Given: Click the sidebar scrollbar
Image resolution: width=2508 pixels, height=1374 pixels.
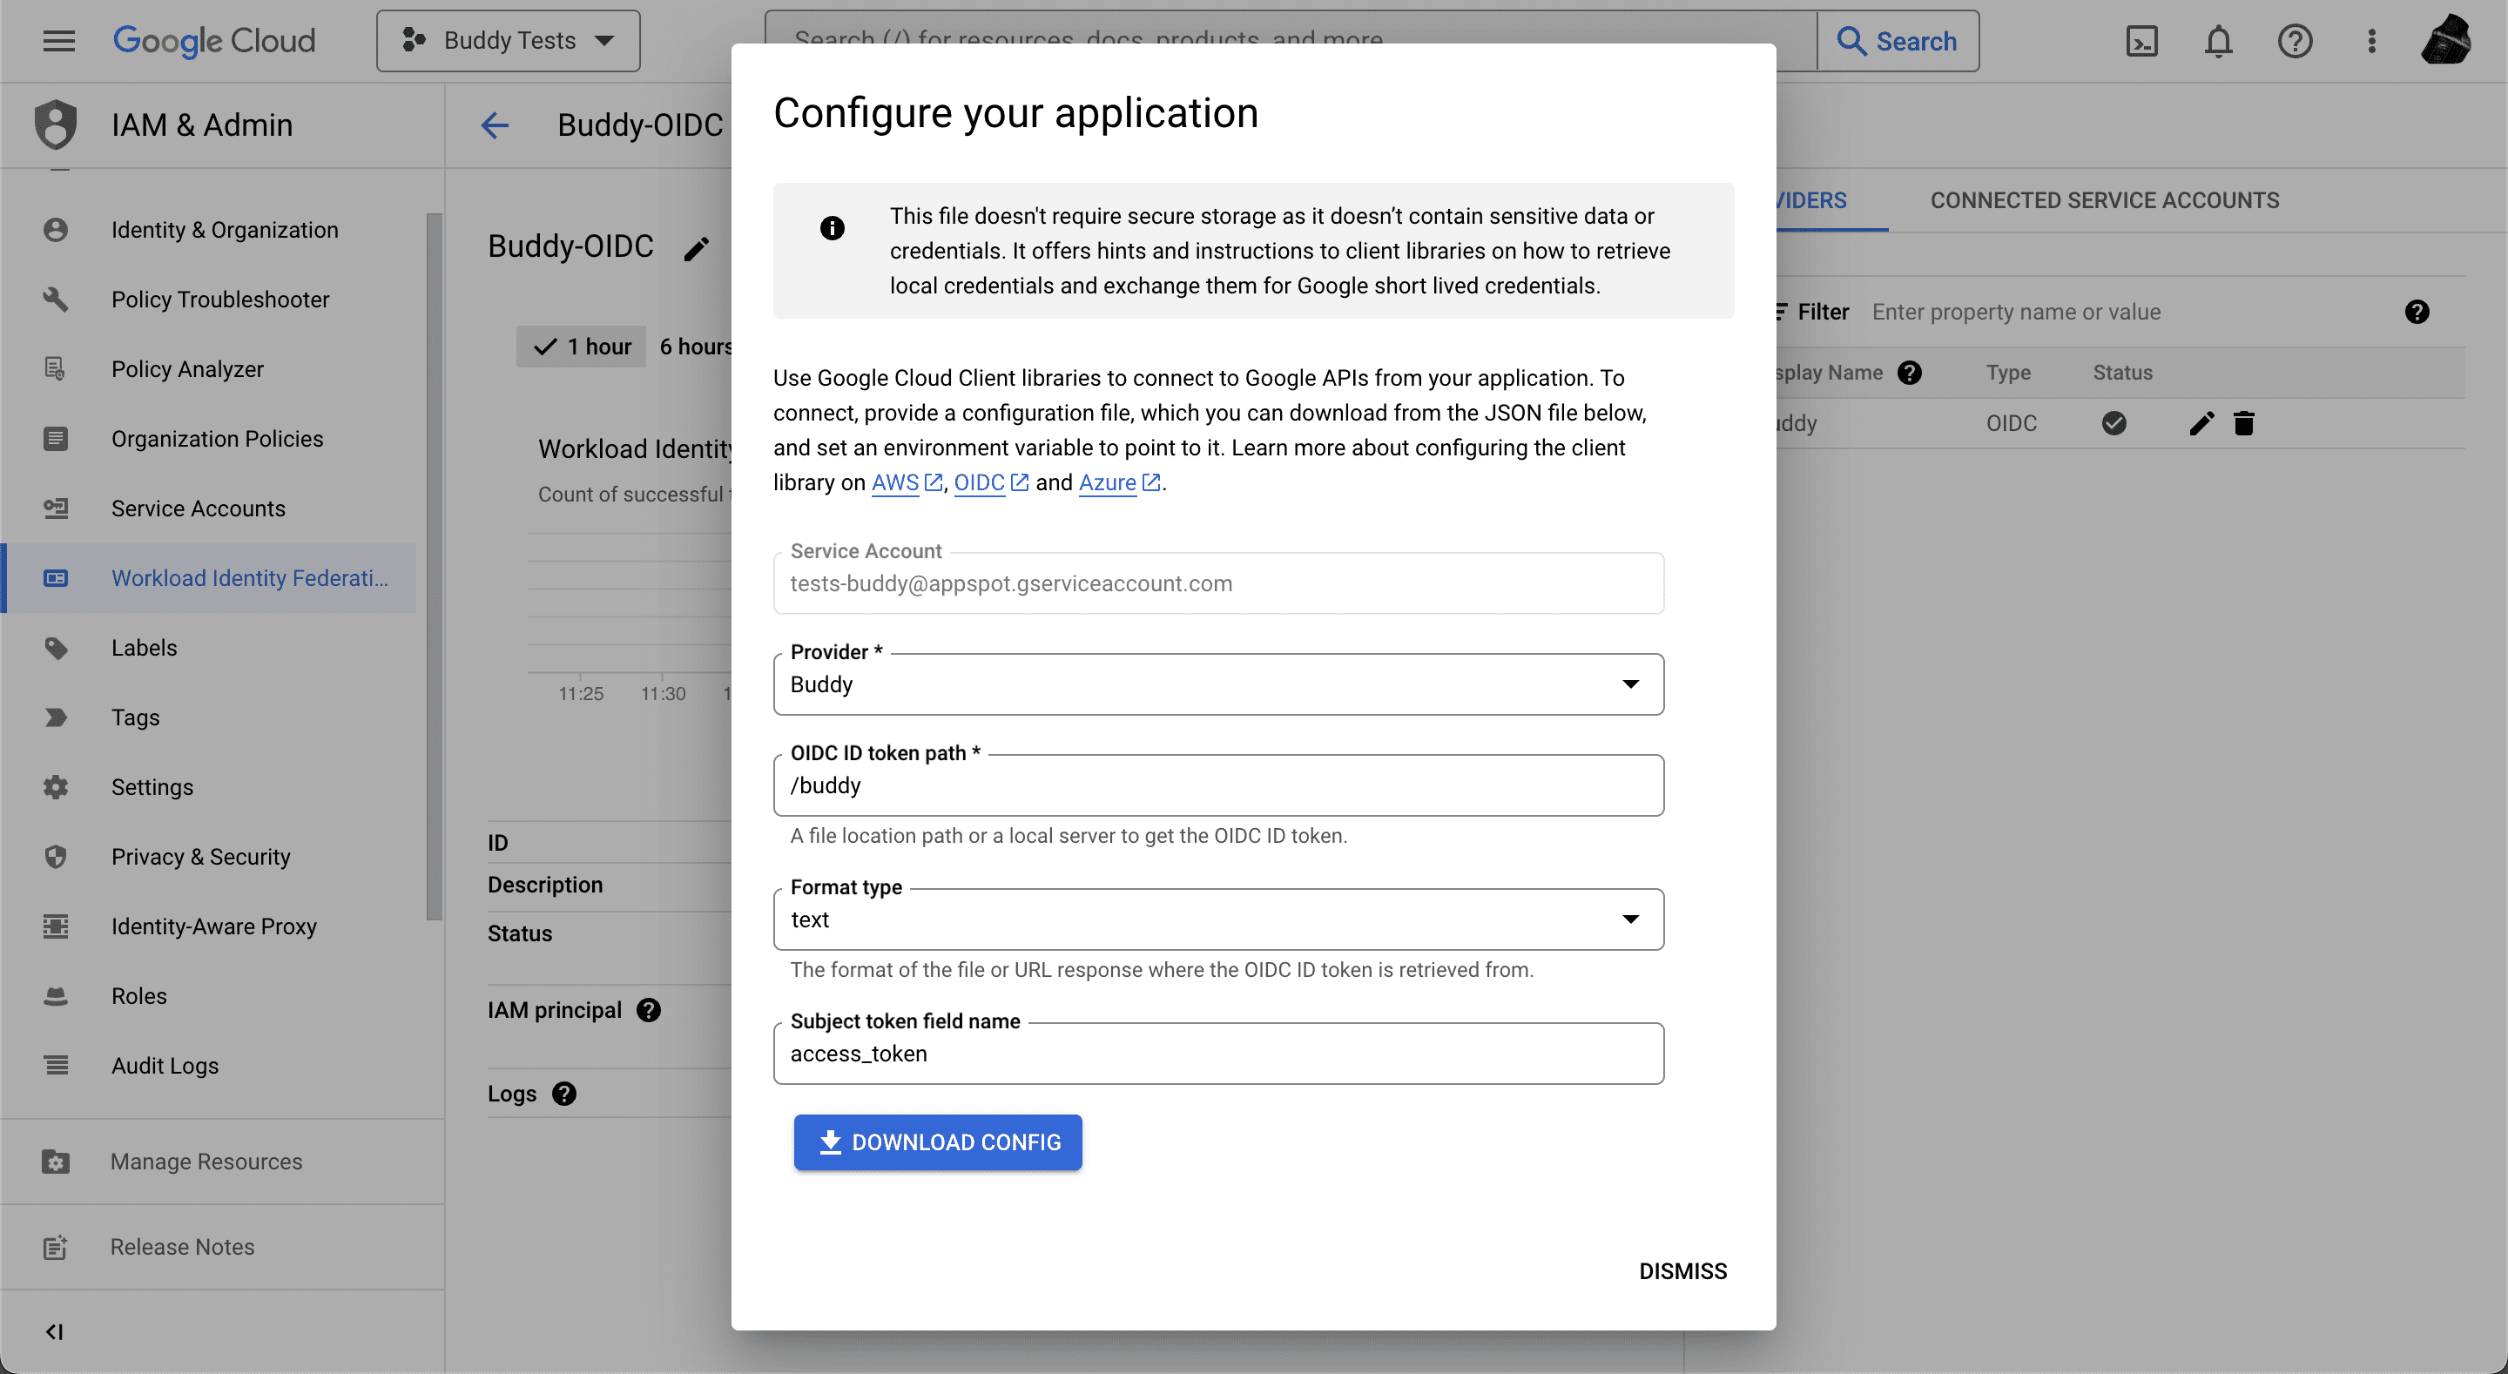Looking at the screenshot, I should click(x=435, y=565).
